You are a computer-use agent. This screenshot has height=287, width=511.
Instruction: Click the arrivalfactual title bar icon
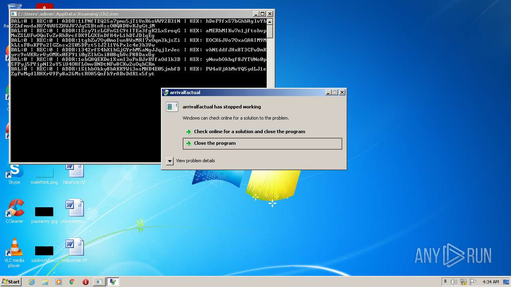(166, 92)
